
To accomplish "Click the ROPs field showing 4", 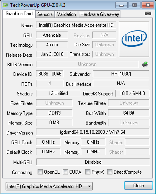I will point(50,83).
